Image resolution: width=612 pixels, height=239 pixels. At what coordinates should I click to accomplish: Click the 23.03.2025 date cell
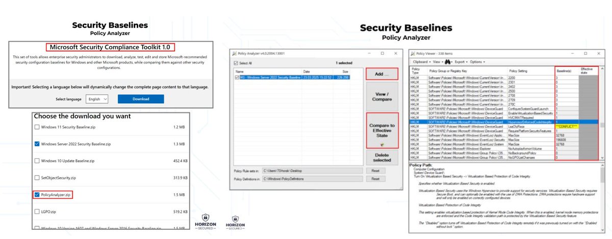pos(318,77)
